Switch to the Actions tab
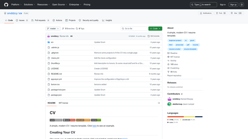This screenshot has height=139, width=248. point(57,20)
